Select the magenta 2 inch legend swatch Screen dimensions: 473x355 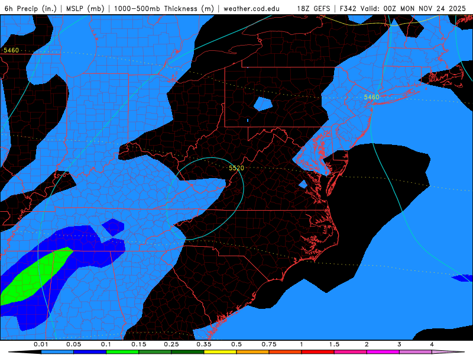click(x=383, y=352)
